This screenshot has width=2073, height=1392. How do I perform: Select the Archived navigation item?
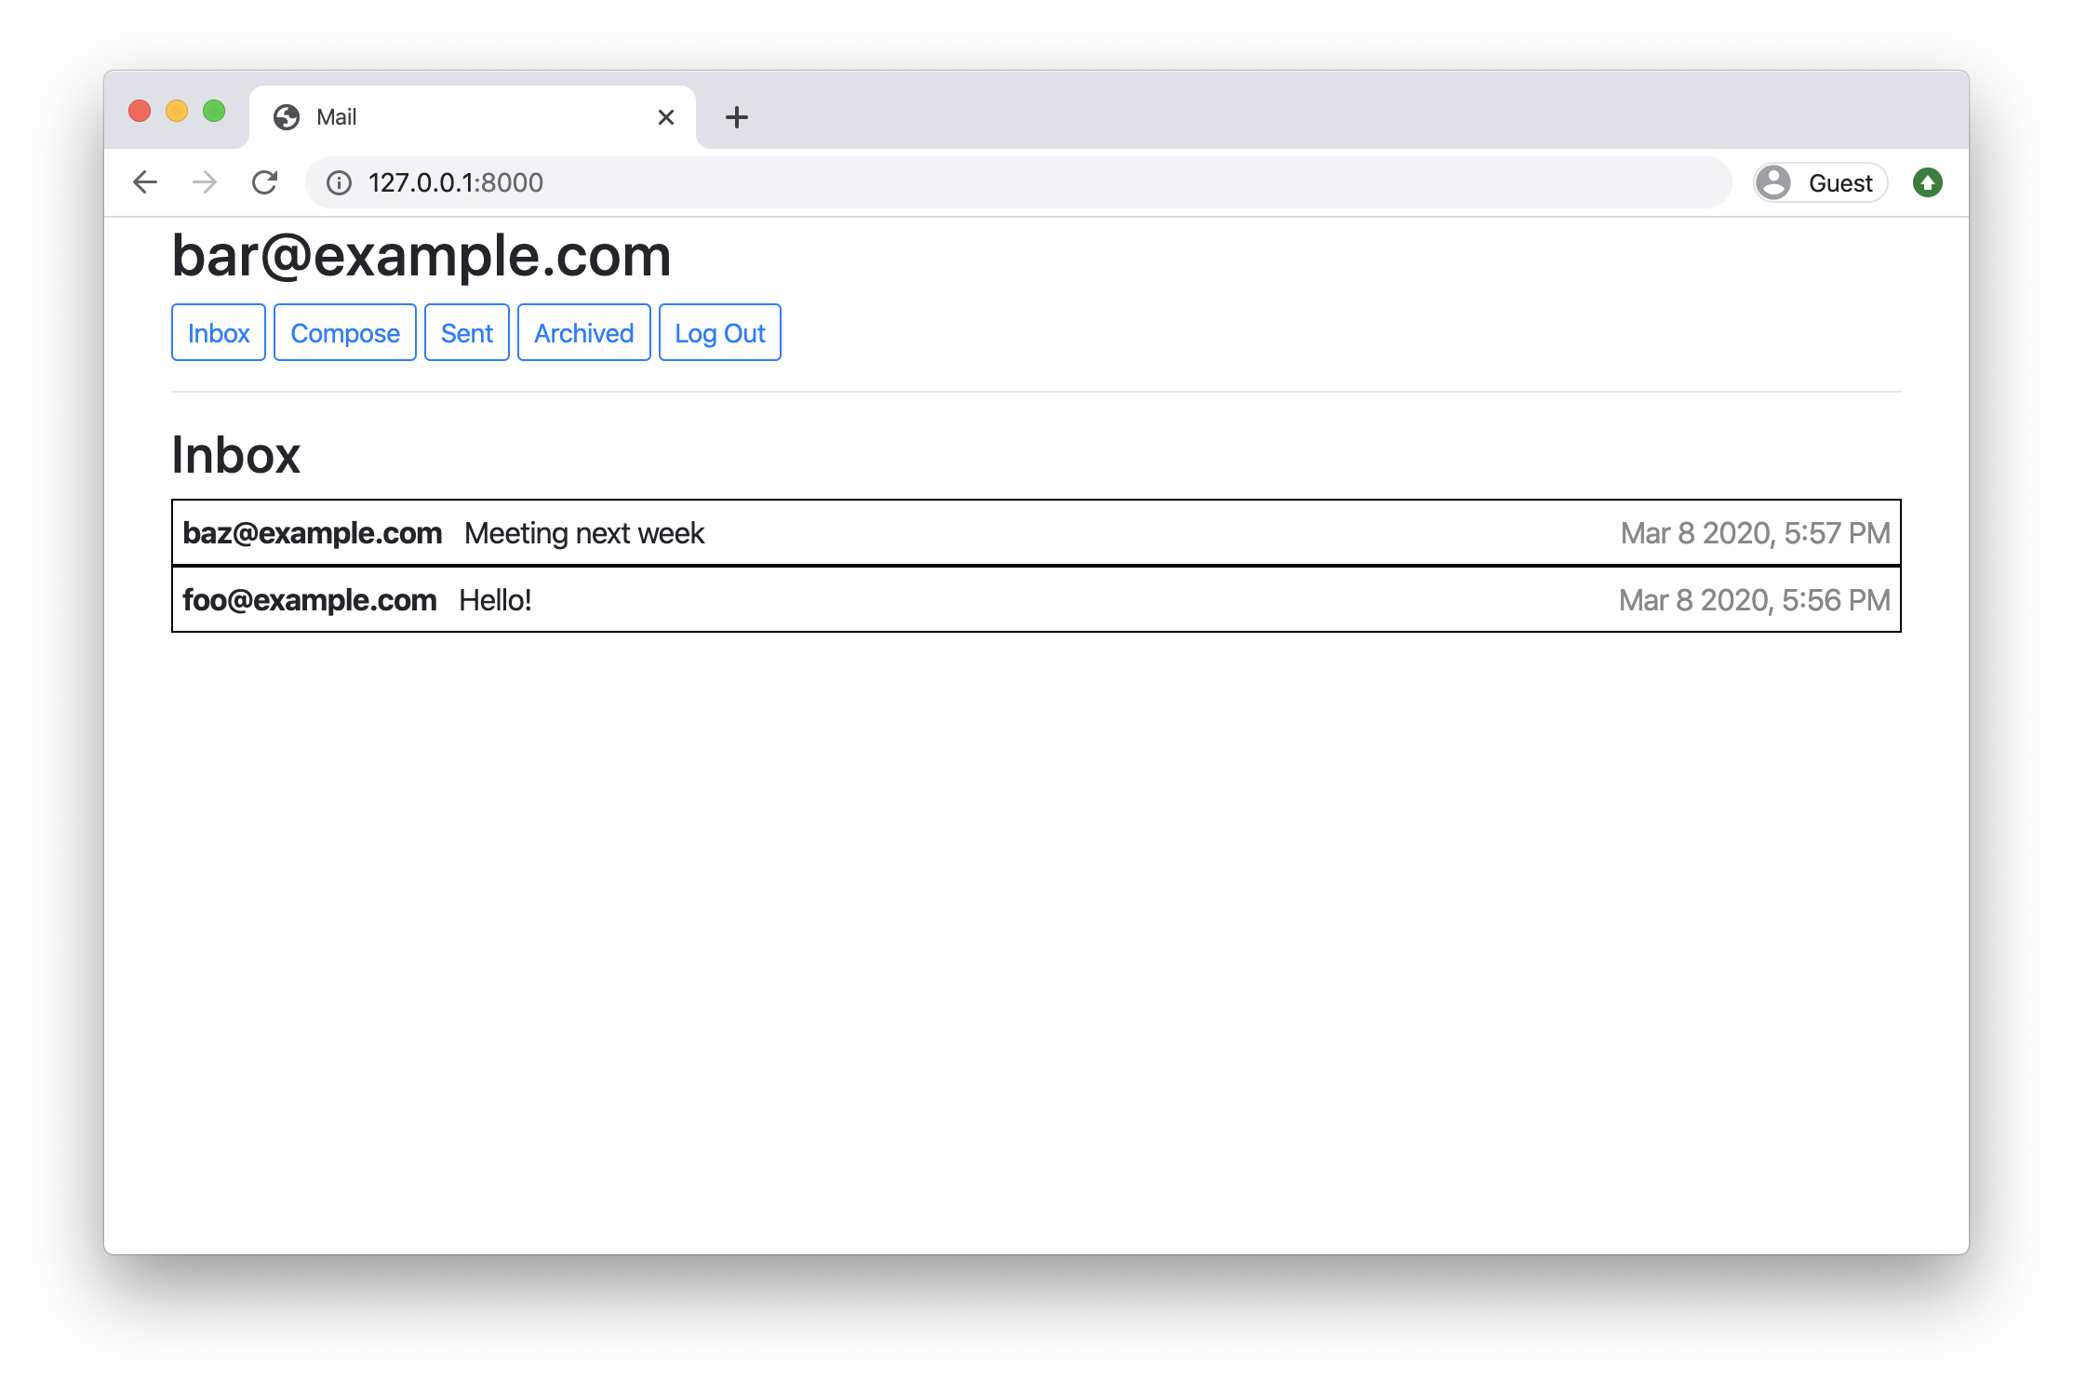tap(584, 332)
